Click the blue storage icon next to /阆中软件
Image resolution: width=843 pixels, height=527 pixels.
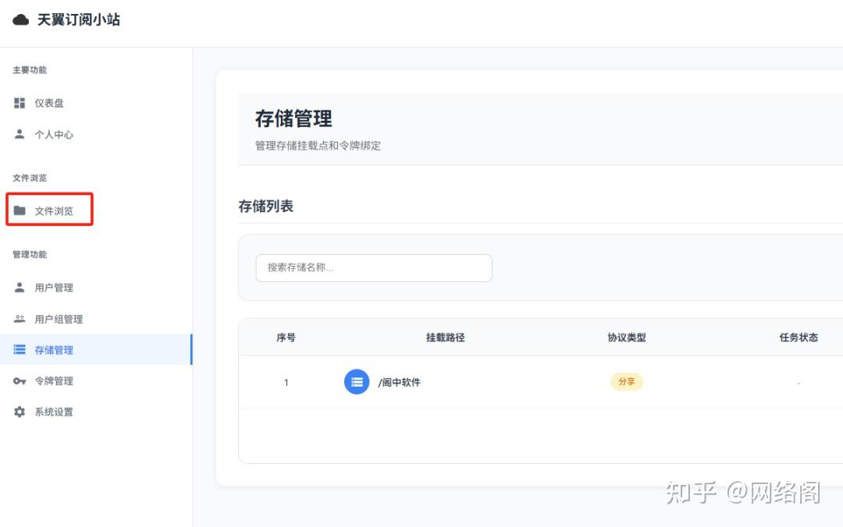(357, 381)
